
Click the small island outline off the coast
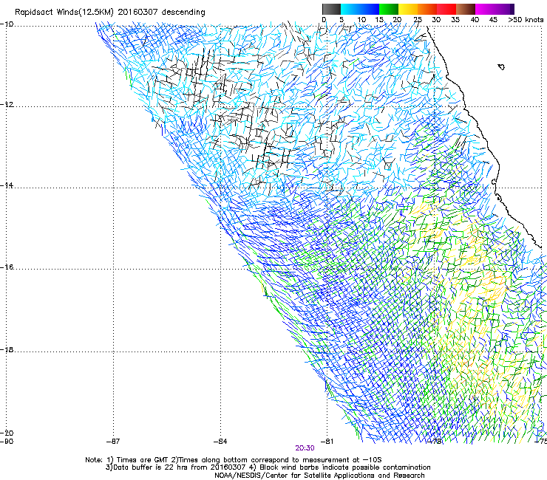[x=501, y=67]
